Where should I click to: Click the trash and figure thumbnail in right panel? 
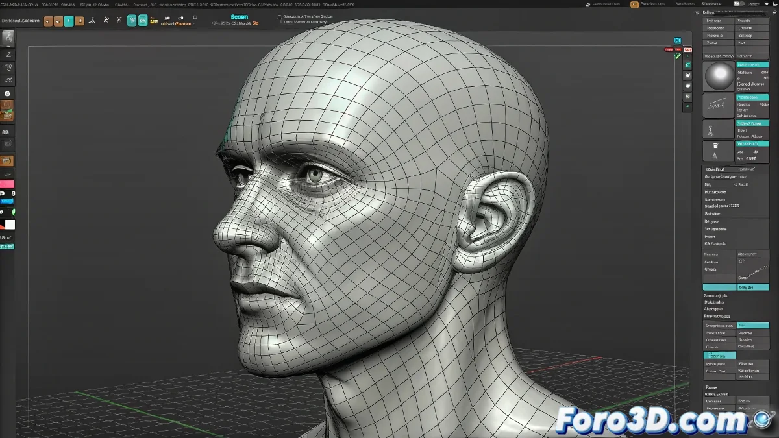[x=719, y=151]
